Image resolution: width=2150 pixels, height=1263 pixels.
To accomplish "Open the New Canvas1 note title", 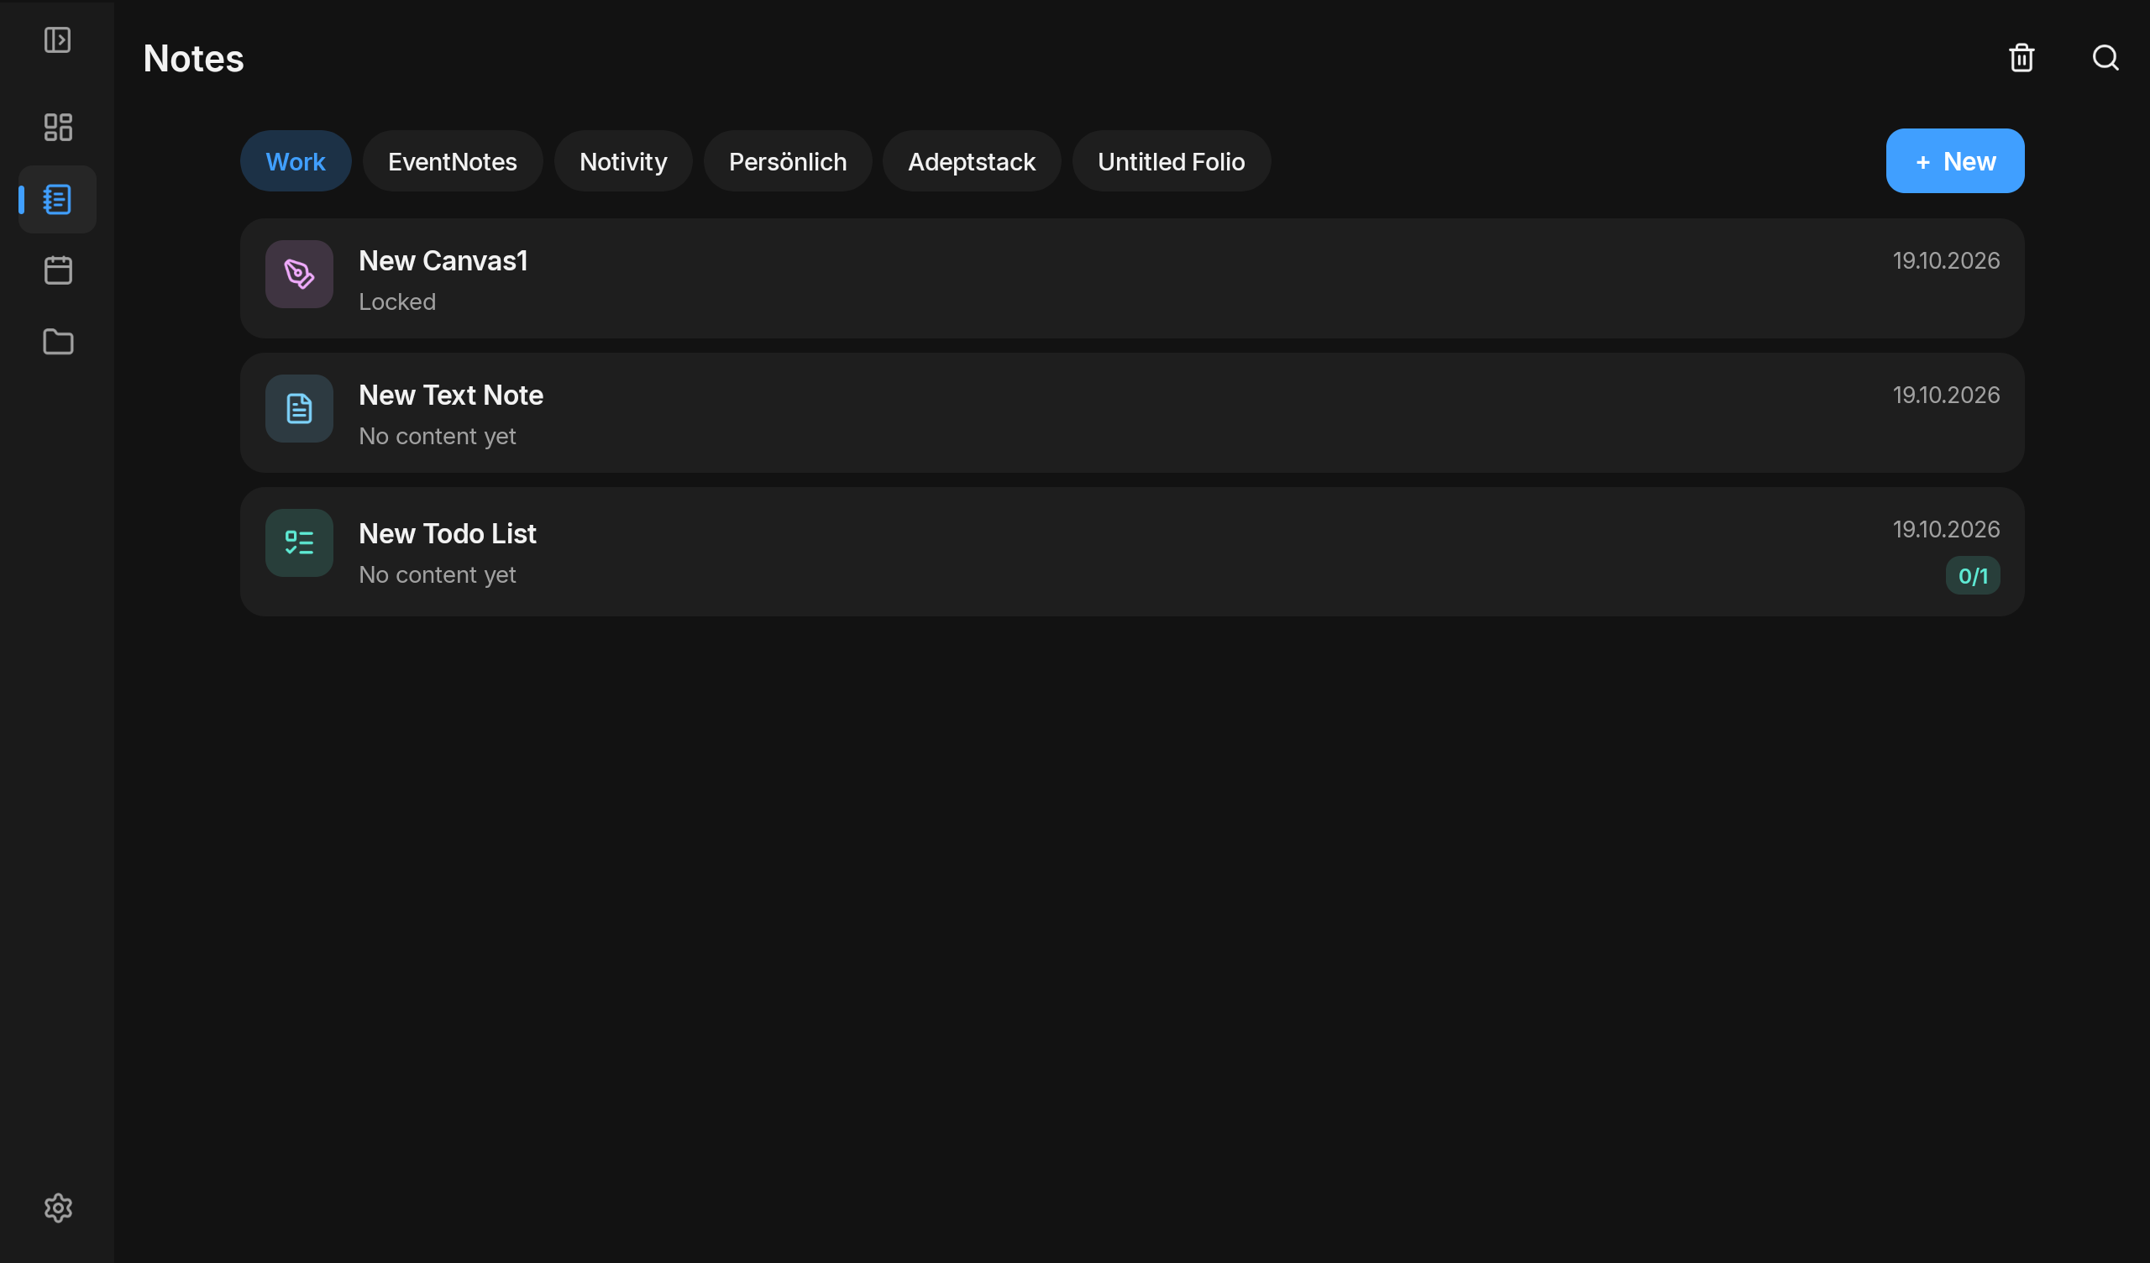I will click(x=443, y=261).
